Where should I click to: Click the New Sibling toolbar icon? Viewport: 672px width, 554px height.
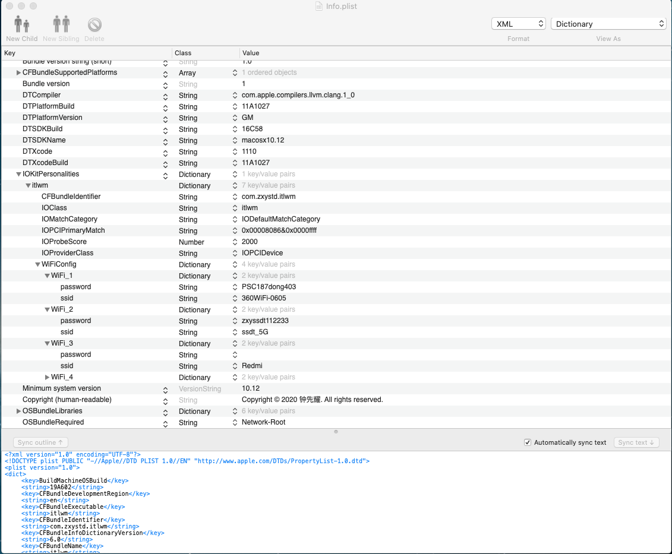[x=61, y=24]
